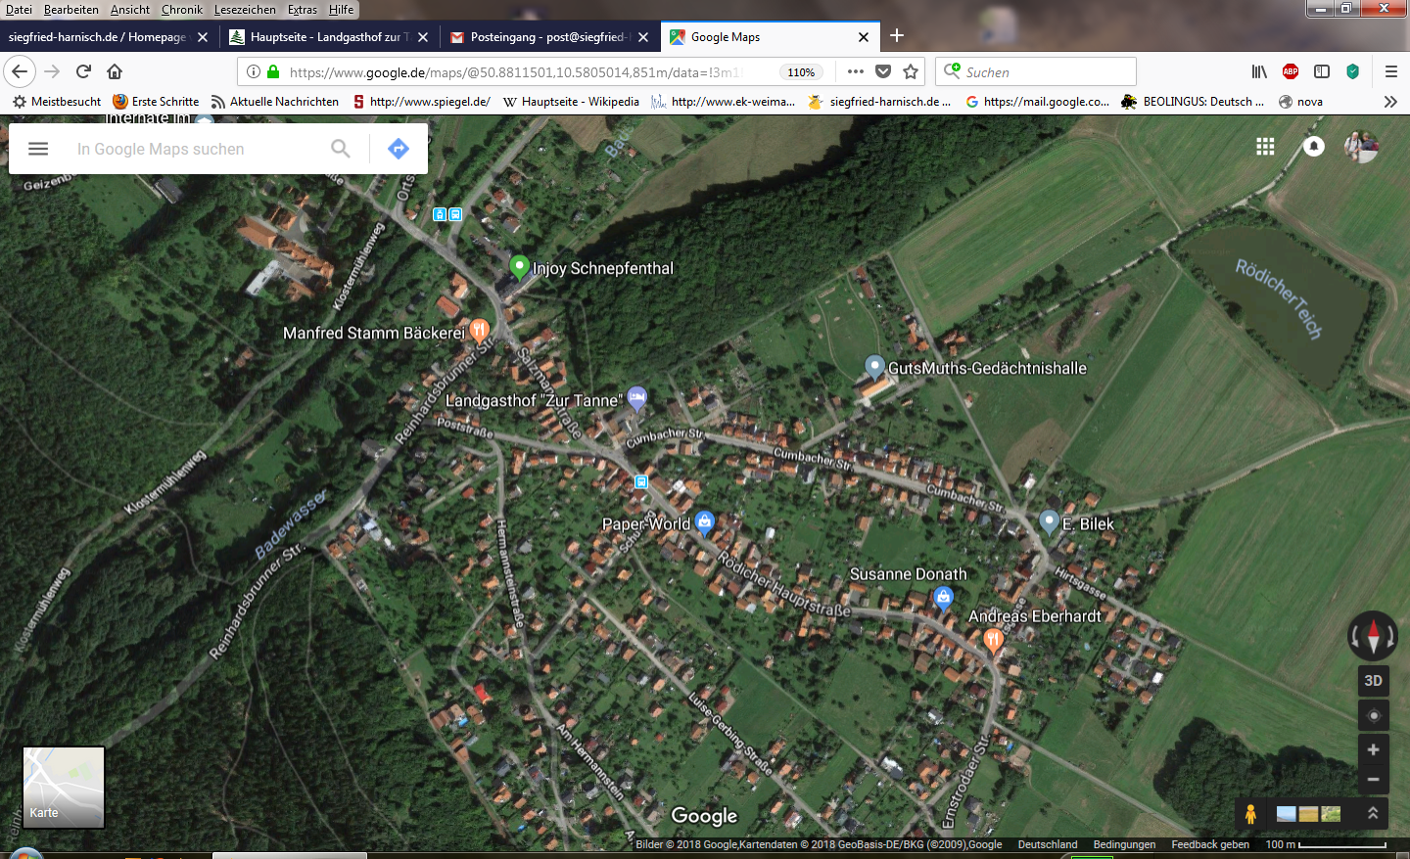Select the Injoy Schnepfenthal green marker
The height and width of the screenshot is (859, 1410).
point(520,266)
